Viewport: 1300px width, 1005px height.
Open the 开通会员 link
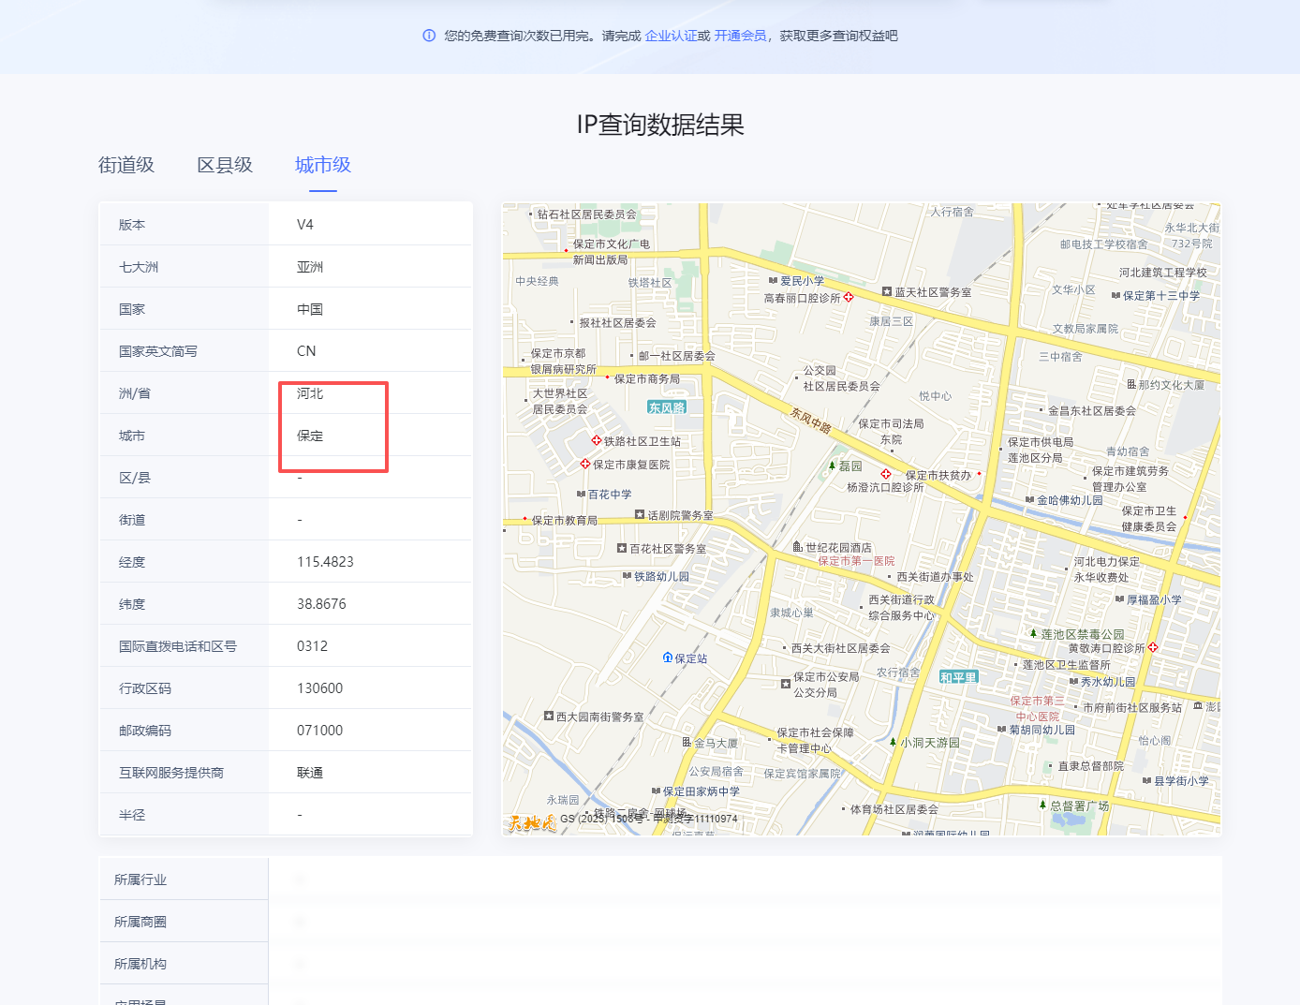point(740,36)
